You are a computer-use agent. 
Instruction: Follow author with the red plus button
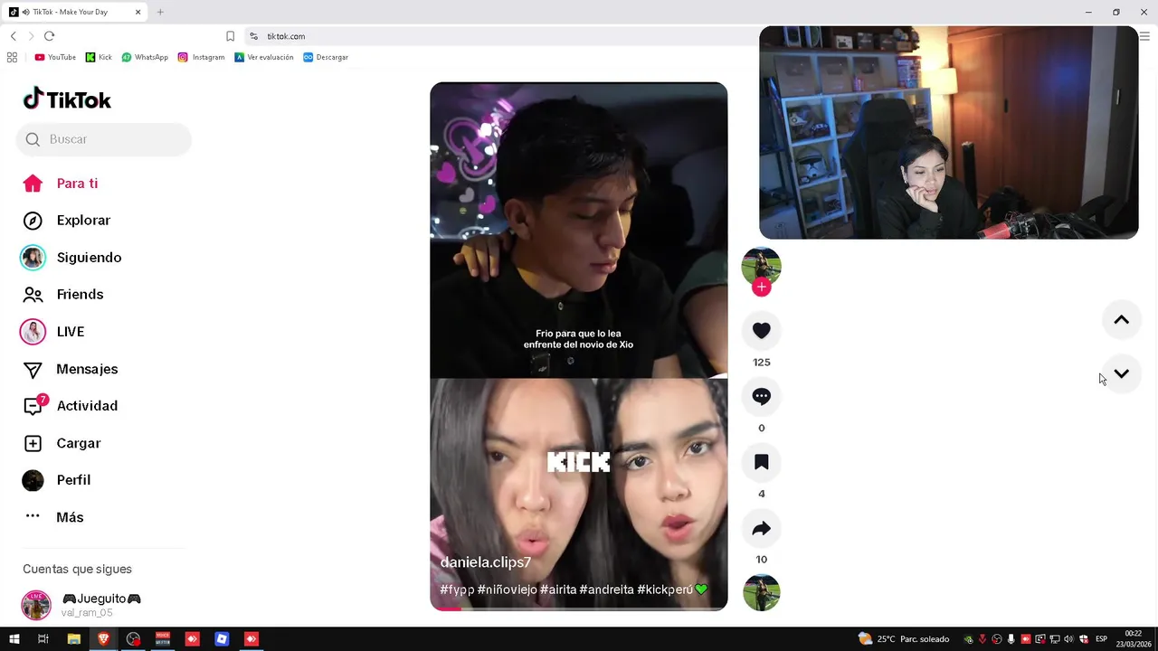pos(761,287)
